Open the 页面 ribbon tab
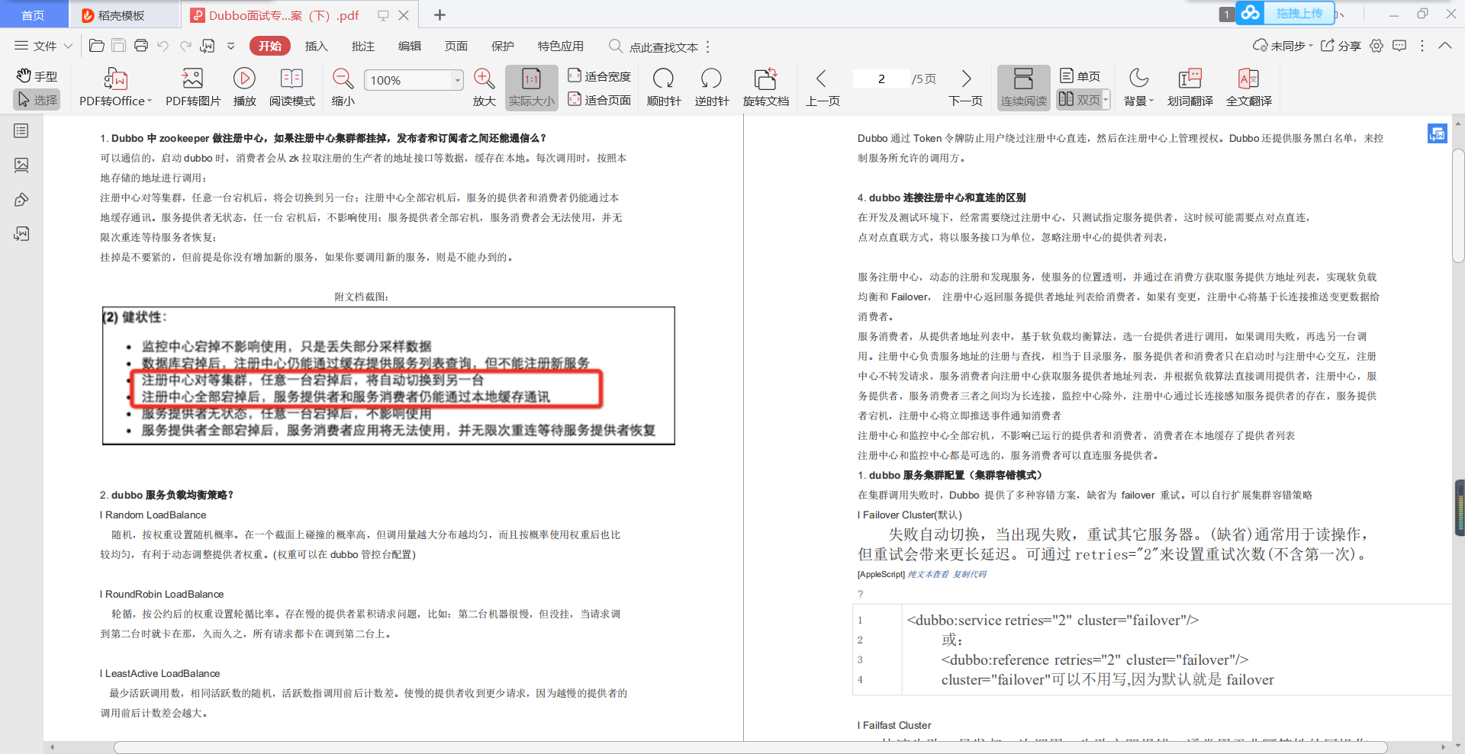The width and height of the screenshot is (1465, 754). (456, 46)
